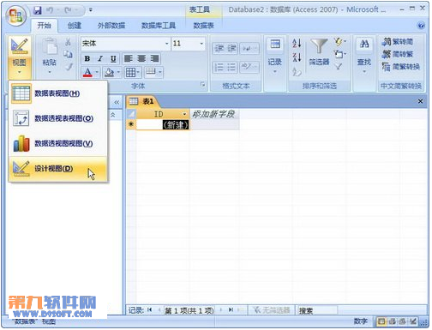The width and height of the screenshot is (432, 330).
Task: Open font color dropdown arrow
Action: coord(97,72)
